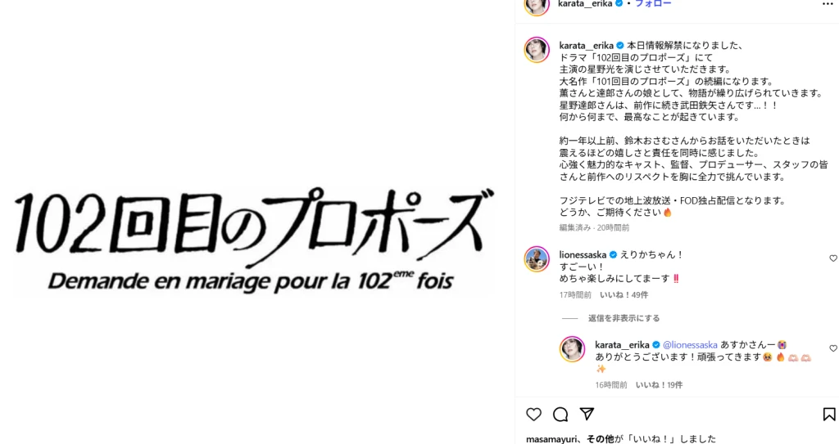This screenshot has height=444, width=839.
Task: Show other likers via その他 link
Action: click(x=601, y=439)
